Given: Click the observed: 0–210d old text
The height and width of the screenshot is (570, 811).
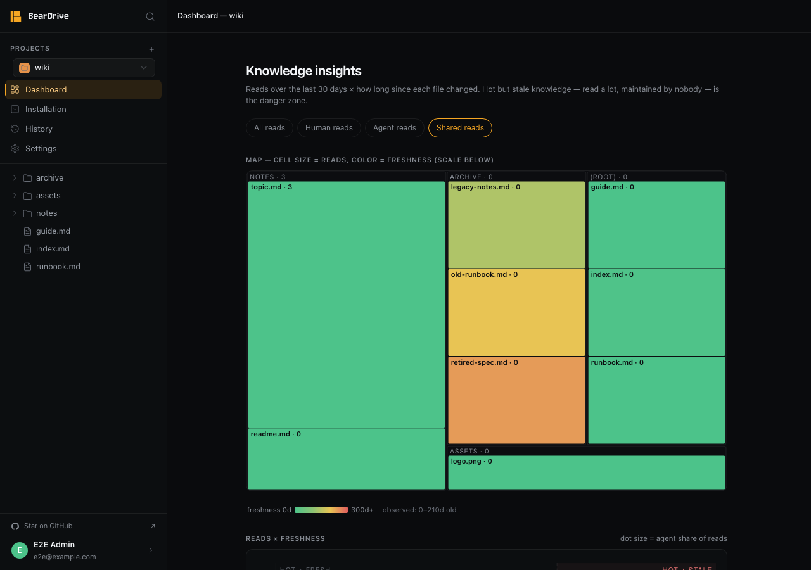Looking at the screenshot, I should click(x=419, y=510).
